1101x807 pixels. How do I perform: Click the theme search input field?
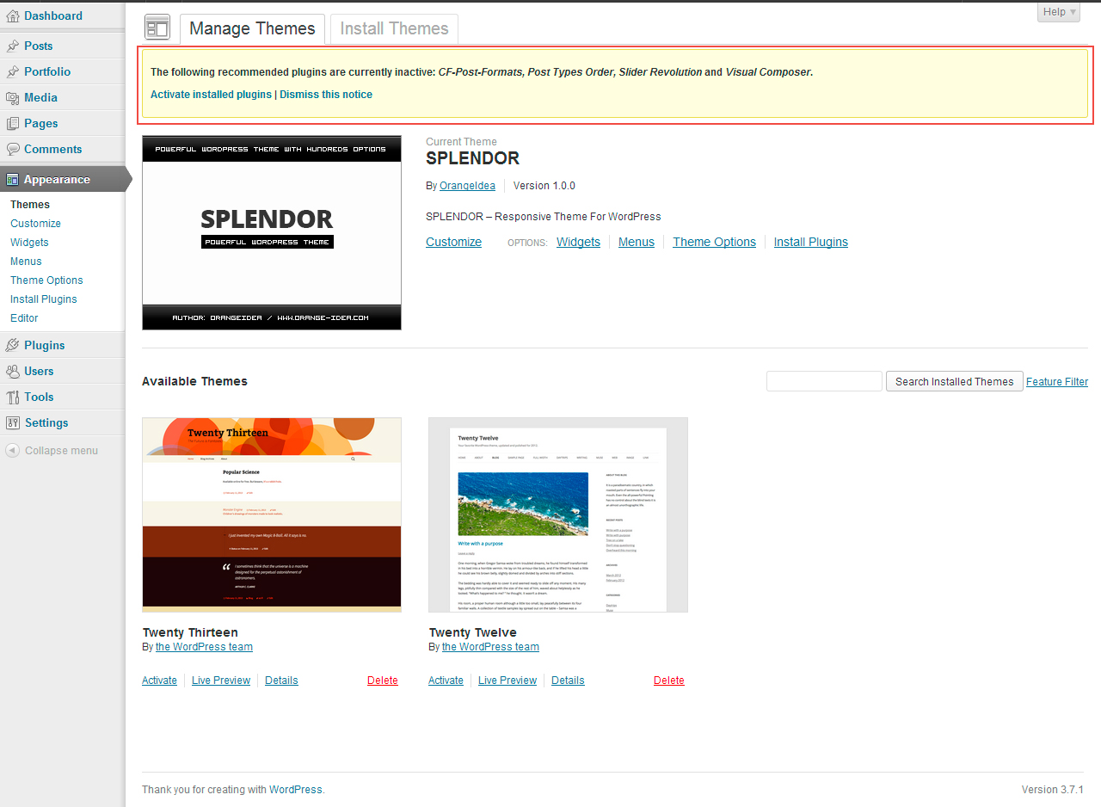[x=824, y=381]
